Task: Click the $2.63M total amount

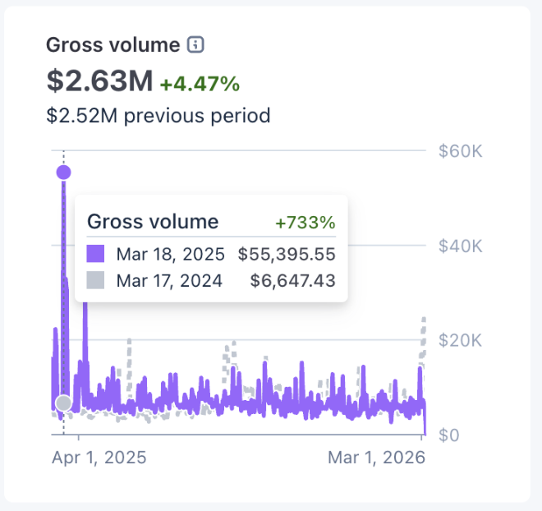Action: [x=99, y=81]
